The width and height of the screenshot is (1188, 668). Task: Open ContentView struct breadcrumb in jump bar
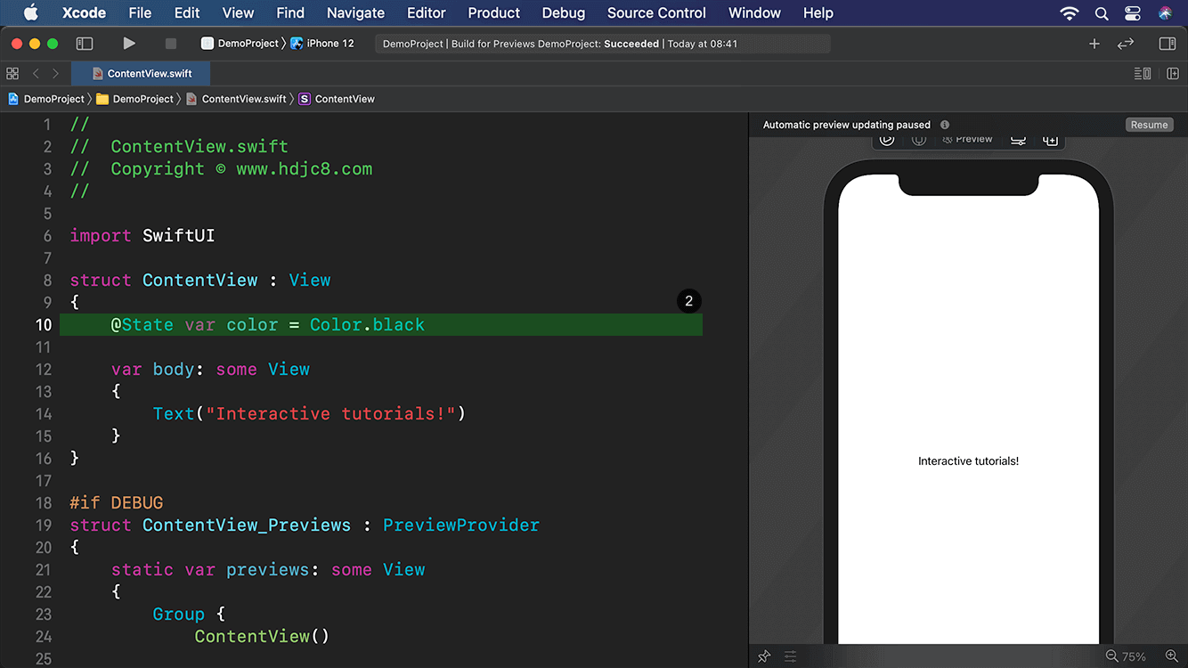(x=337, y=99)
